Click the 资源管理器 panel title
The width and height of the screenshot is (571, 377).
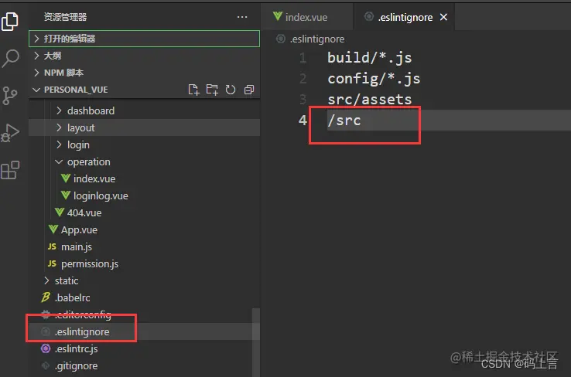pyautogui.click(x=66, y=17)
